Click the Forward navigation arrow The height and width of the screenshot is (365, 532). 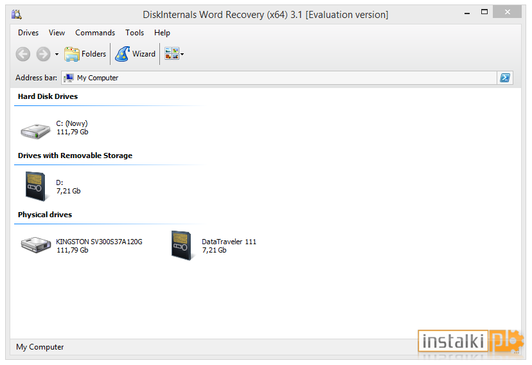click(44, 54)
